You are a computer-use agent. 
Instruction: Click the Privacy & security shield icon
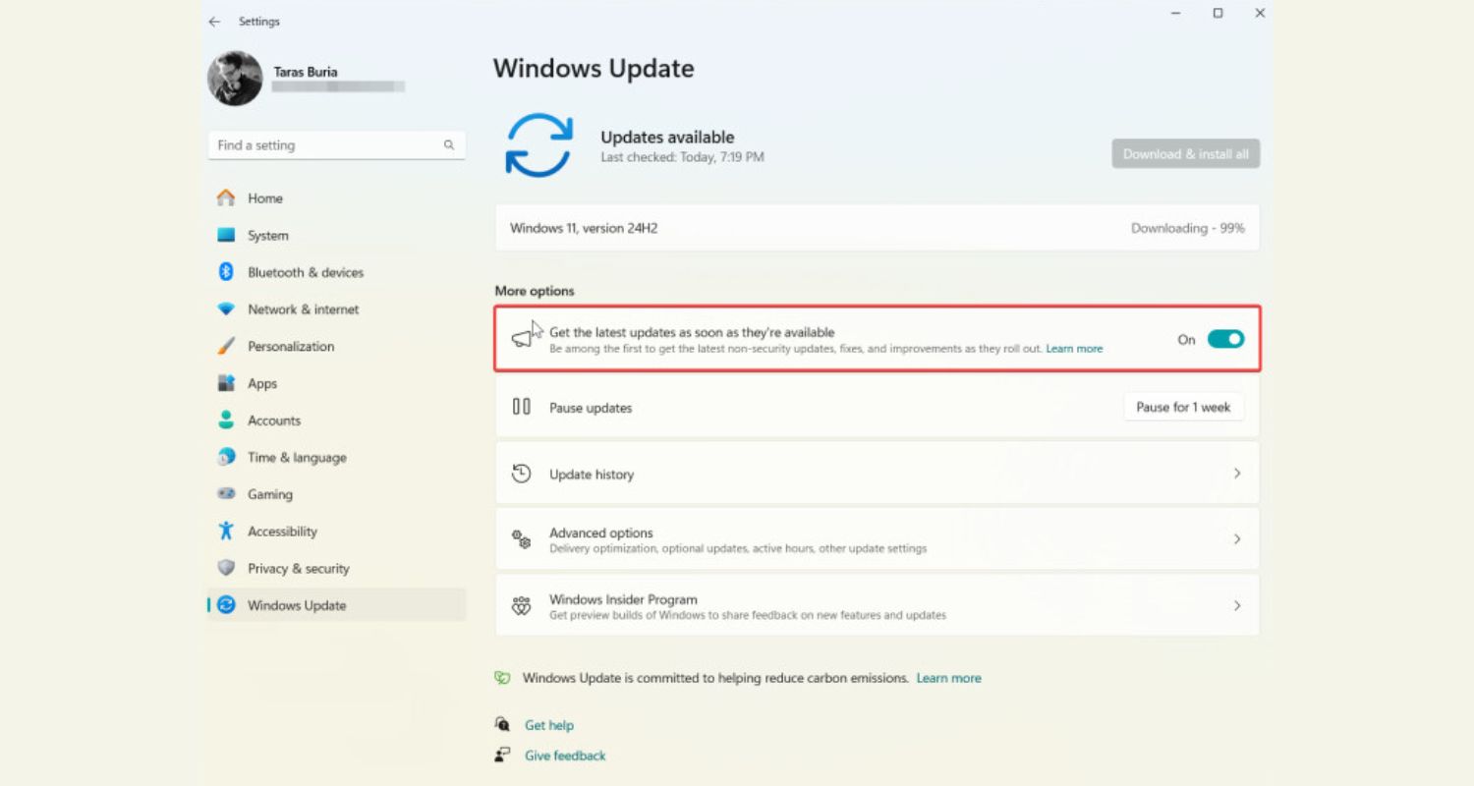click(226, 568)
